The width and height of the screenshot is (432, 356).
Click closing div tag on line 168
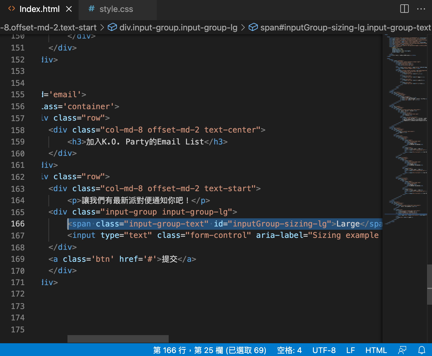(63, 247)
